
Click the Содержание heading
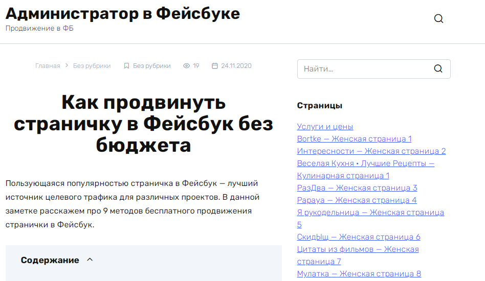pos(50,261)
